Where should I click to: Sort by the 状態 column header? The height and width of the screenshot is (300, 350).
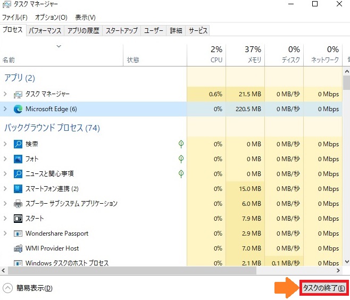click(155, 55)
